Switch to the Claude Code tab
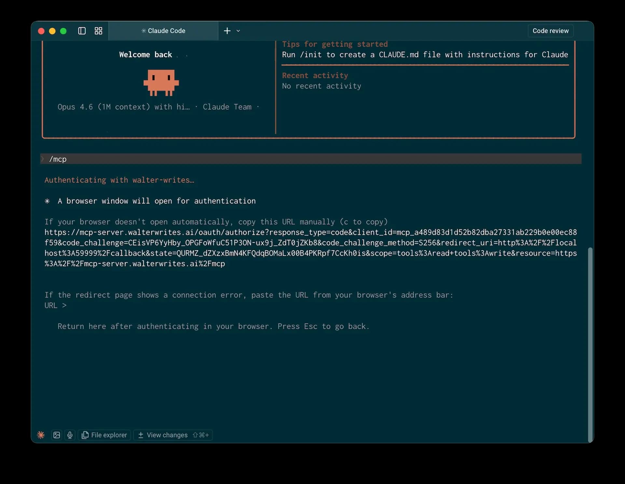This screenshot has width=625, height=484. tap(163, 31)
